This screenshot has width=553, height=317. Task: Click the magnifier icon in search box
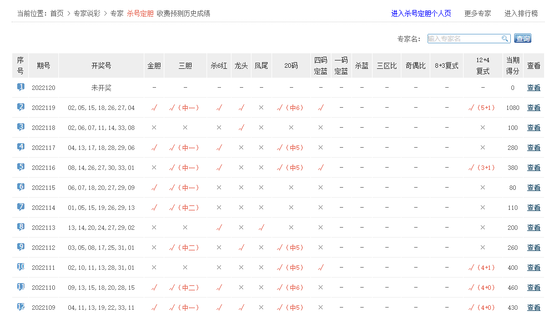[x=505, y=38]
